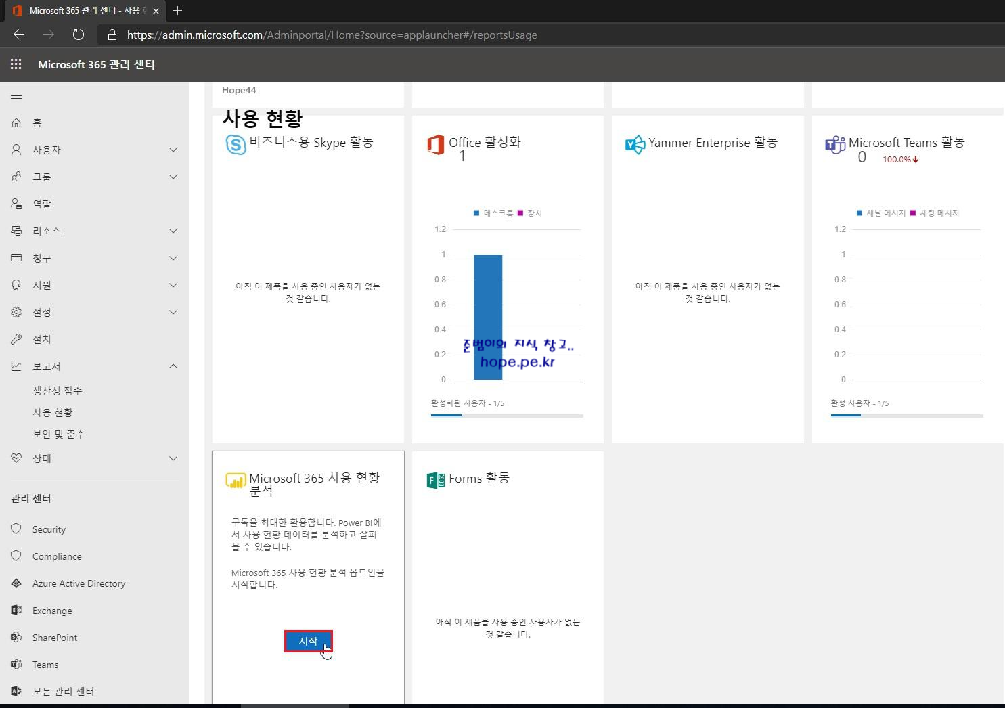Reload the page with browser refresh
Screen dimensions: 1005x708
(x=78, y=35)
